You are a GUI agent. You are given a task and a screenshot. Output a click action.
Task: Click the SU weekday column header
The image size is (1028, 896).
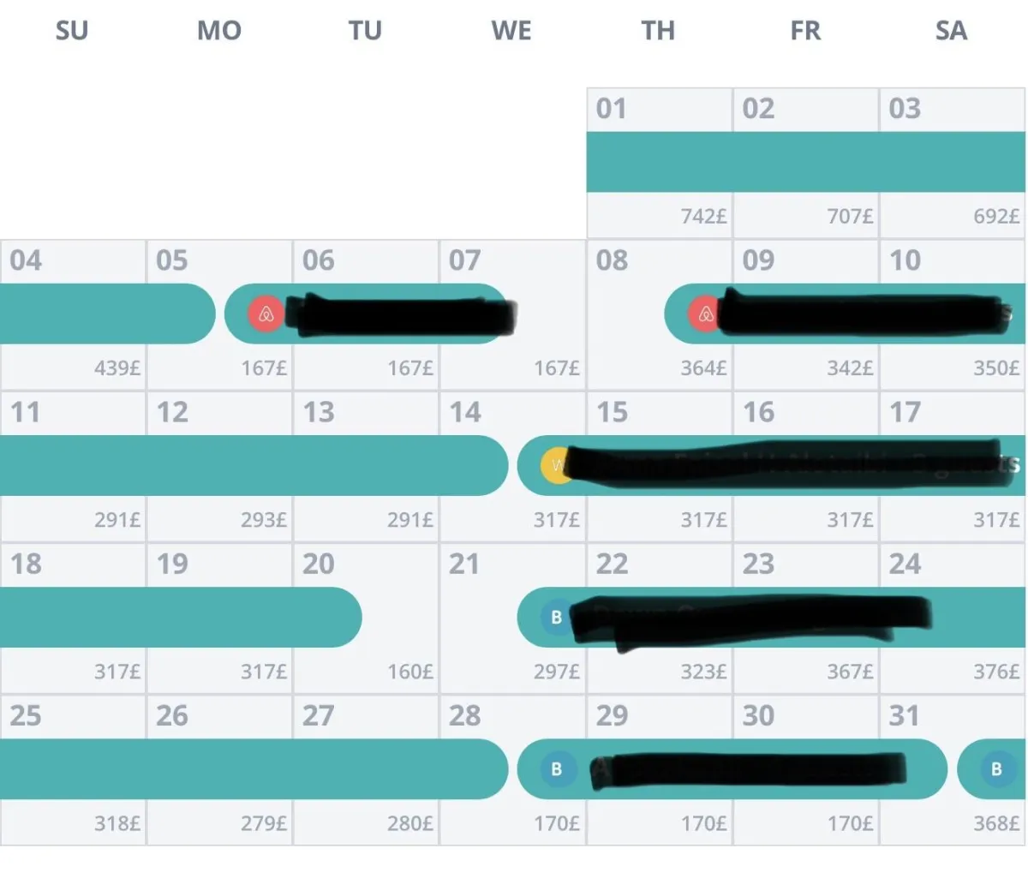(72, 31)
